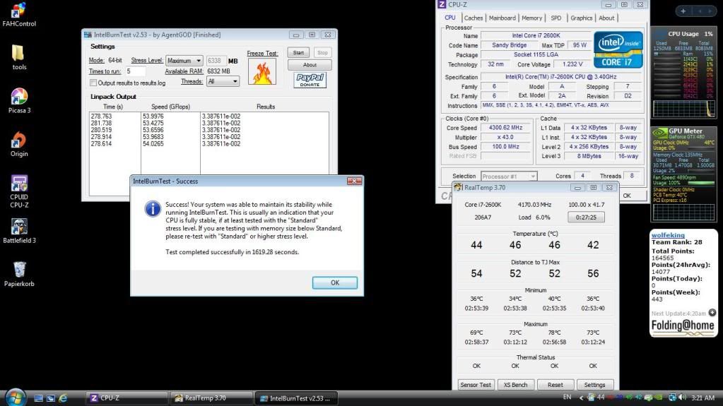Click the RealTemp title bar icon
This screenshot has height=406, width=723.
click(x=458, y=188)
